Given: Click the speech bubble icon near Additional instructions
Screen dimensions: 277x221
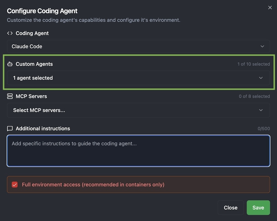Looking at the screenshot, I should point(10,129).
